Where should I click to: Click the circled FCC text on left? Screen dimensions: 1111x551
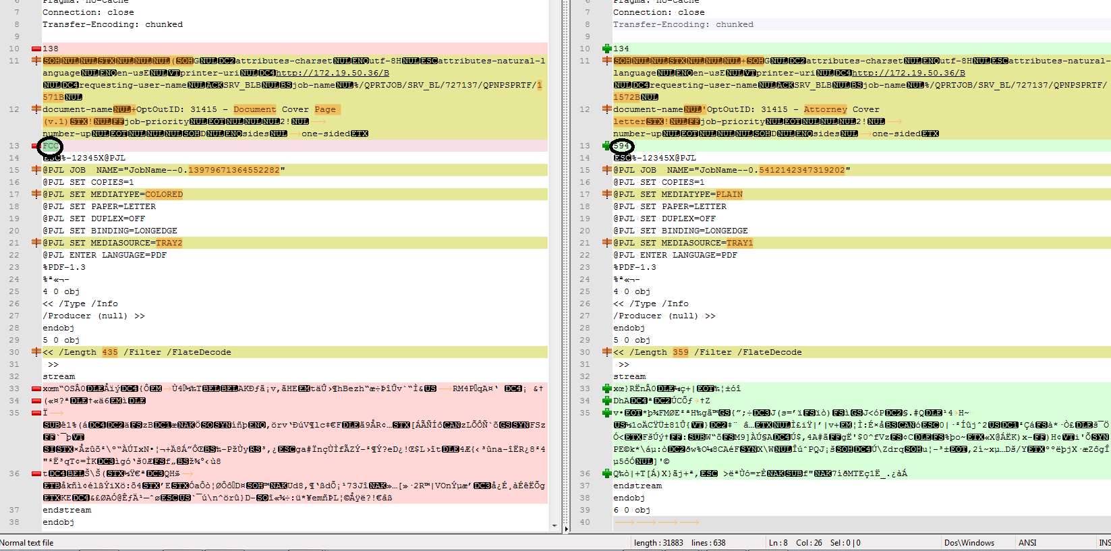[51, 146]
